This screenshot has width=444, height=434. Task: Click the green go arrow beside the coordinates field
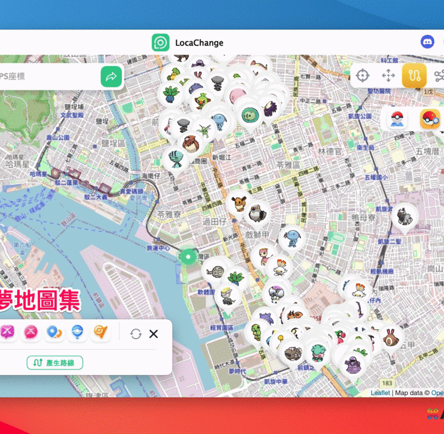coord(111,77)
